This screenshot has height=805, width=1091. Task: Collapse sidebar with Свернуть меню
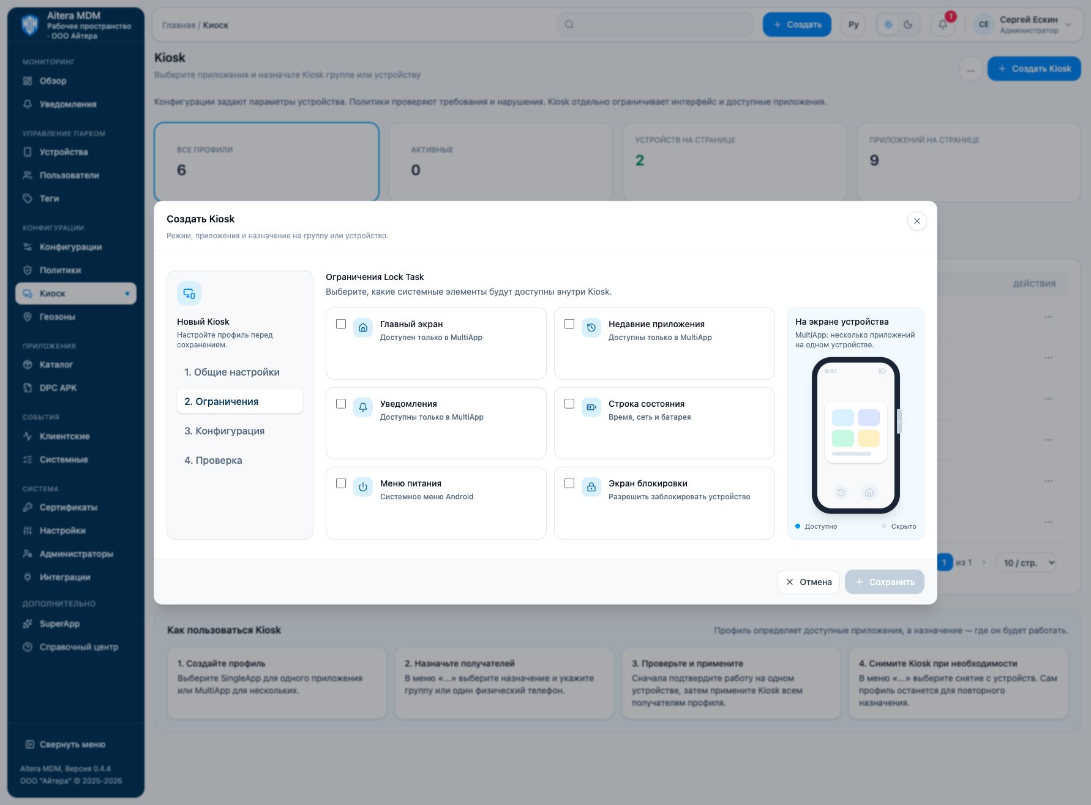click(x=76, y=744)
